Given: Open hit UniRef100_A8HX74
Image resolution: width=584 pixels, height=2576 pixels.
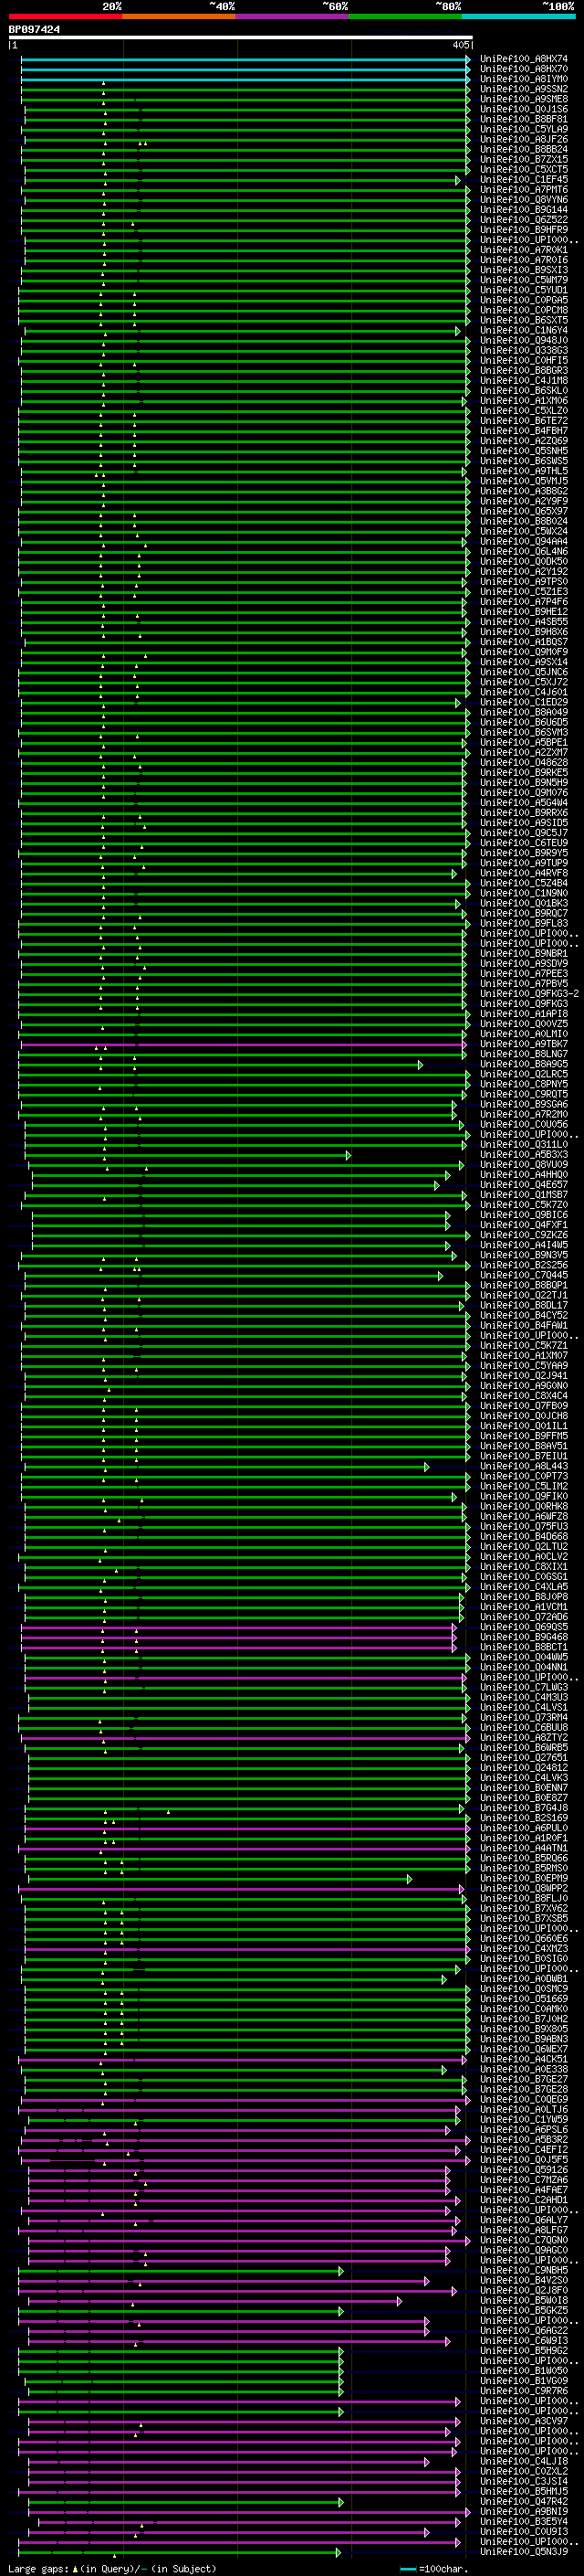Looking at the screenshot, I should (524, 59).
